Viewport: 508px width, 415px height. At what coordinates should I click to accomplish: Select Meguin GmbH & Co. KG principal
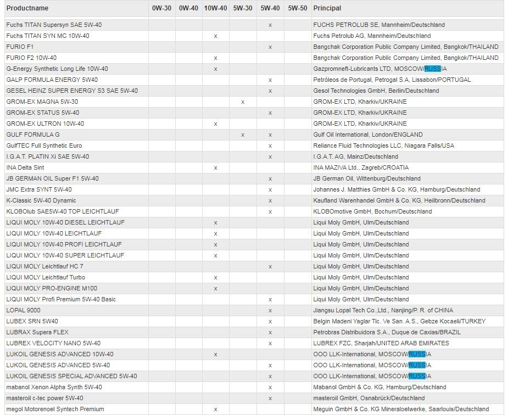point(401,410)
